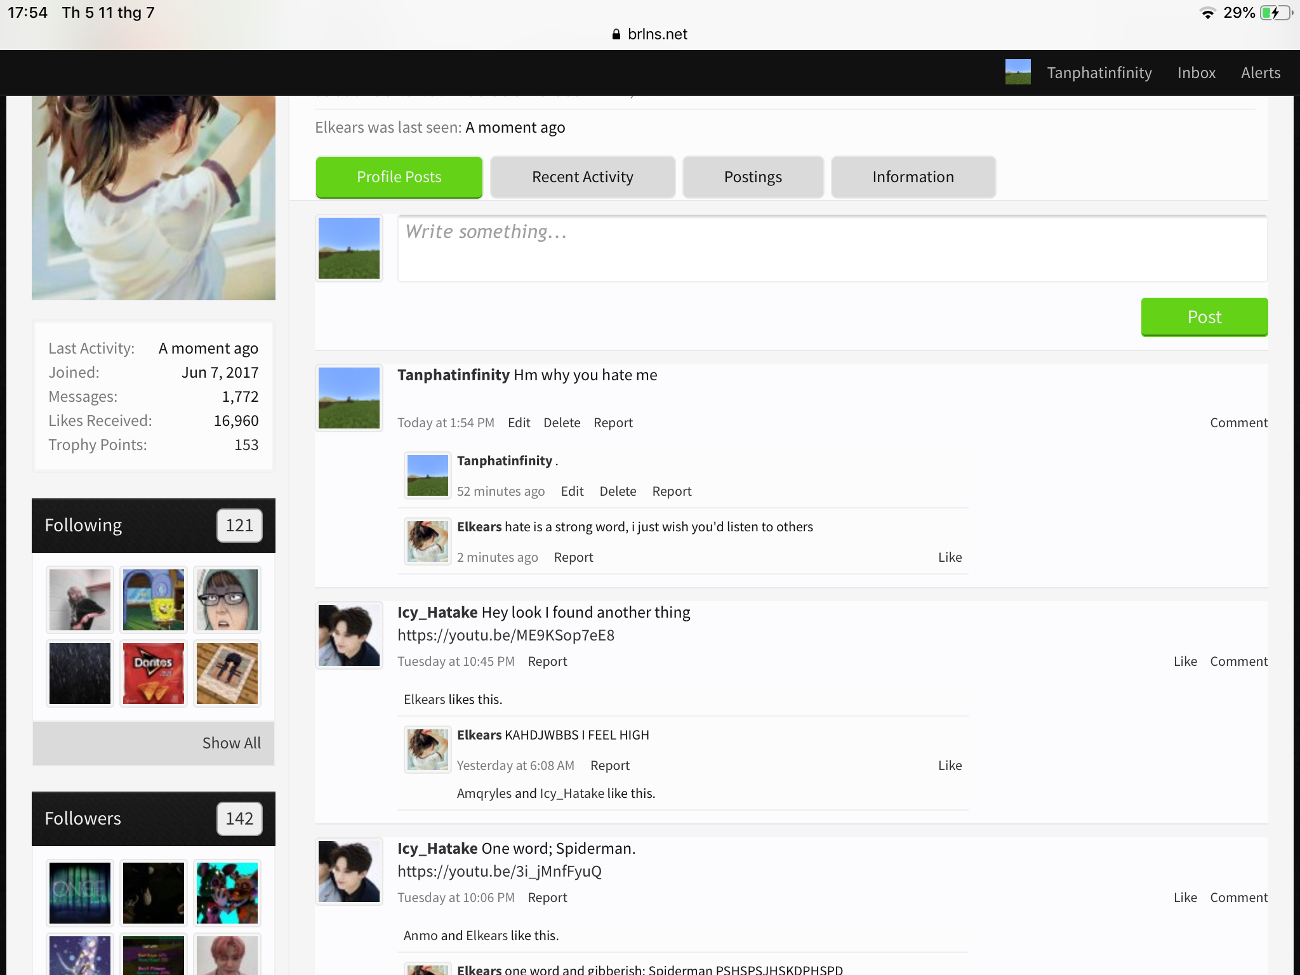This screenshot has width=1300, height=975.
Task: Switch to the Recent Activity tab
Action: 583,177
